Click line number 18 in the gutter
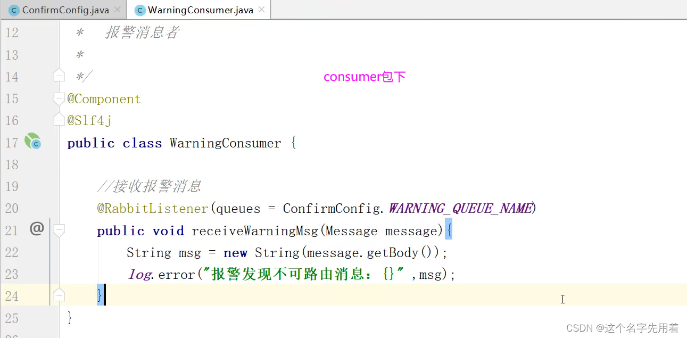687x338 pixels. click(12, 164)
